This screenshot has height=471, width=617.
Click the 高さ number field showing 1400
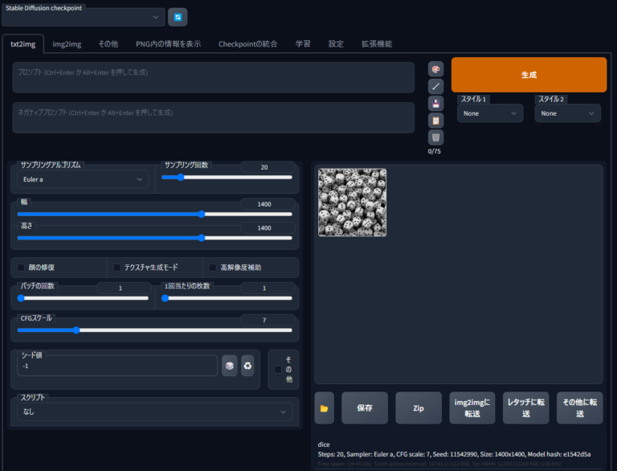(x=268, y=227)
